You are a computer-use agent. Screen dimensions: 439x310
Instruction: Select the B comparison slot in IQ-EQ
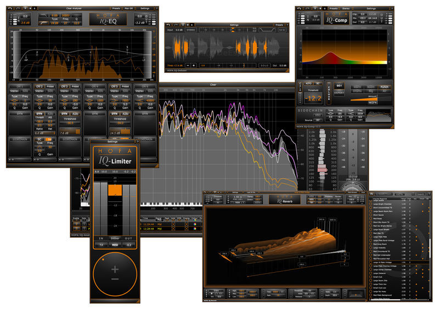click(x=35, y=8)
